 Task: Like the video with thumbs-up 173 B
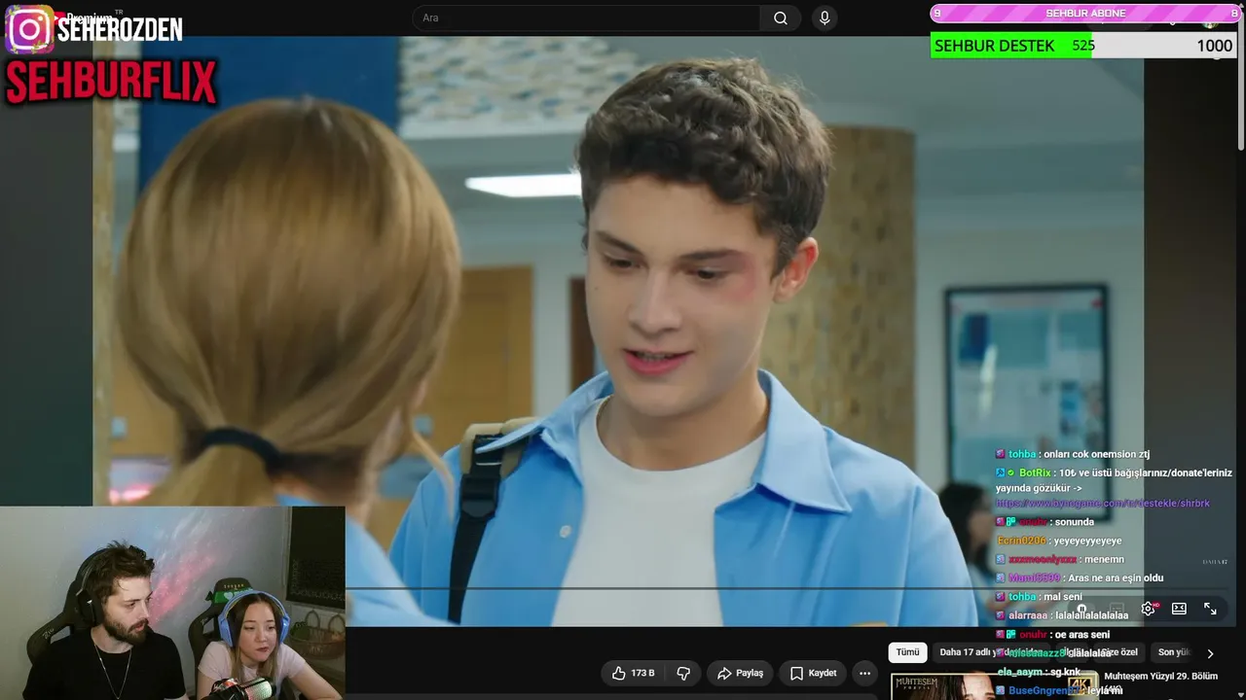click(633, 673)
